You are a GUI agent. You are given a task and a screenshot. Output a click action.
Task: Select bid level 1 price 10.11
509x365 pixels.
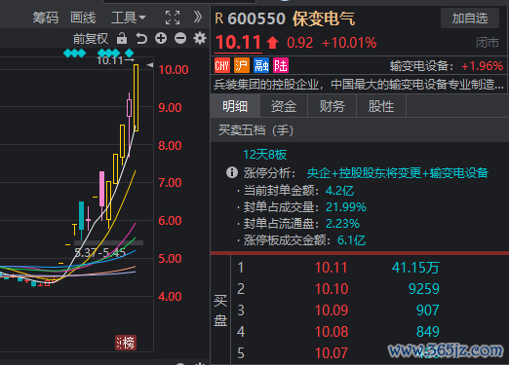[x=332, y=268]
